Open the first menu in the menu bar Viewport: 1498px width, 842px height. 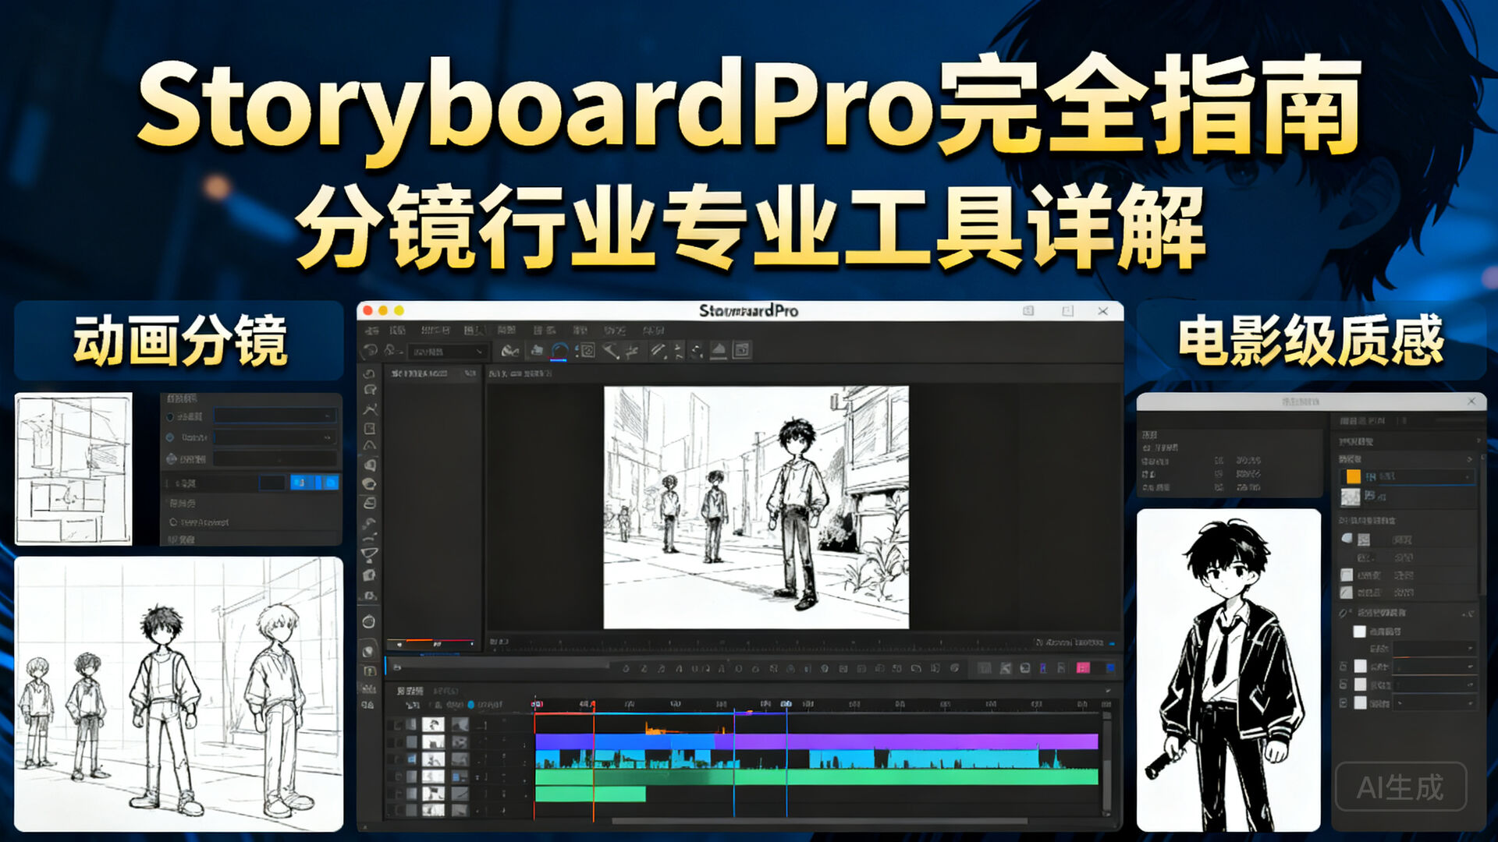(x=372, y=331)
